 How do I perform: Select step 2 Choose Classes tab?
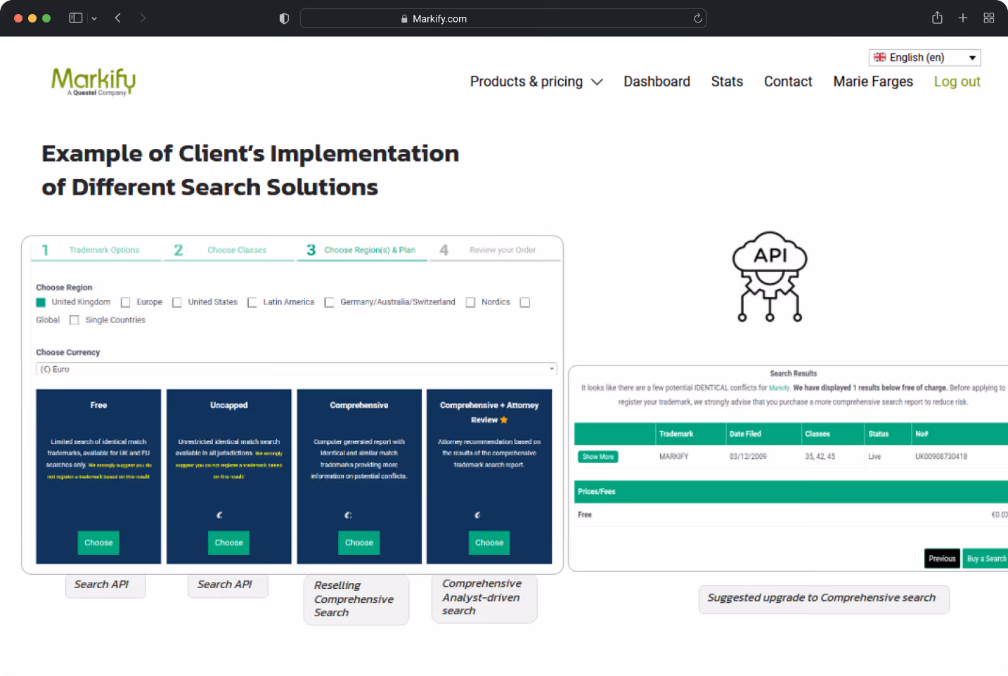coord(229,250)
